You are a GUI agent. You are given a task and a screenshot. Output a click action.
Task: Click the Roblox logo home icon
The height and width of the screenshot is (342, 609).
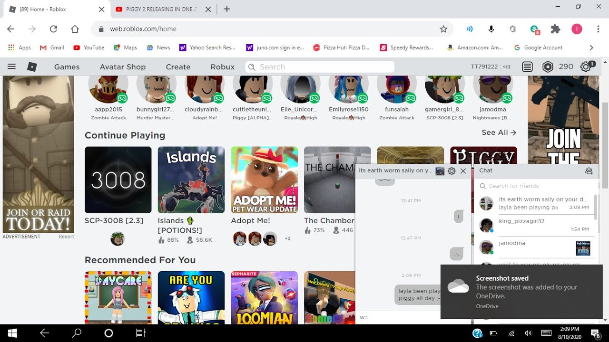coord(32,67)
